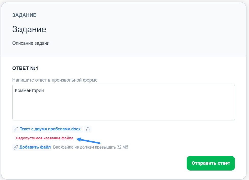Submit with Отправить ответ button
The height and width of the screenshot is (180, 249).
[x=211, y=163]
